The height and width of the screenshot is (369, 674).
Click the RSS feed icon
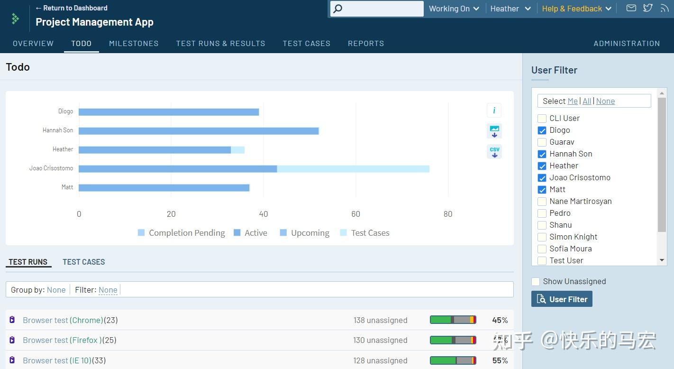[x=665, y=8]
